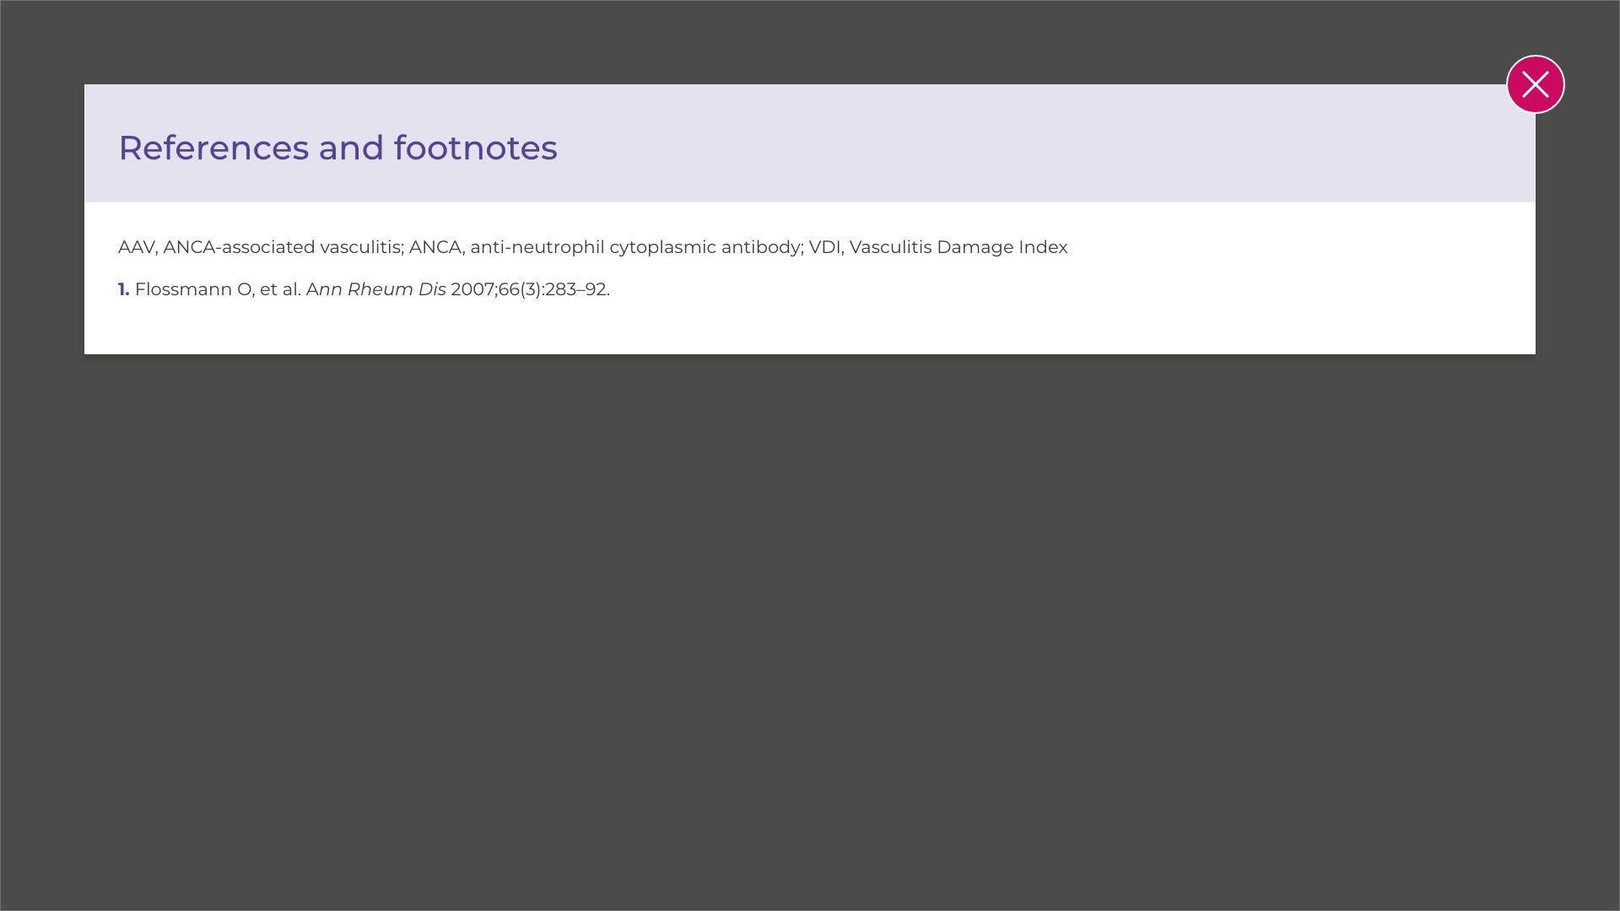Click the 'References and footnotes' heading
Image resolution: width=1620 pixels, height=911 pixels.
click(337, 148)
